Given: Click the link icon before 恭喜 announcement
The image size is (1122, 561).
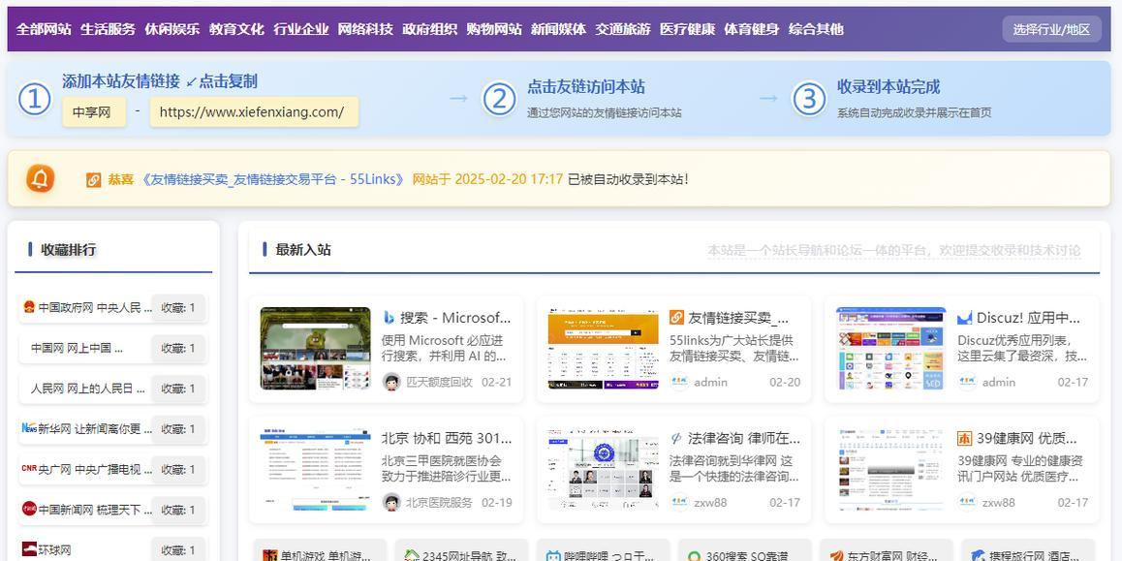Looking at the screenshot, I should pyautogui.click(x=94, y=179).
